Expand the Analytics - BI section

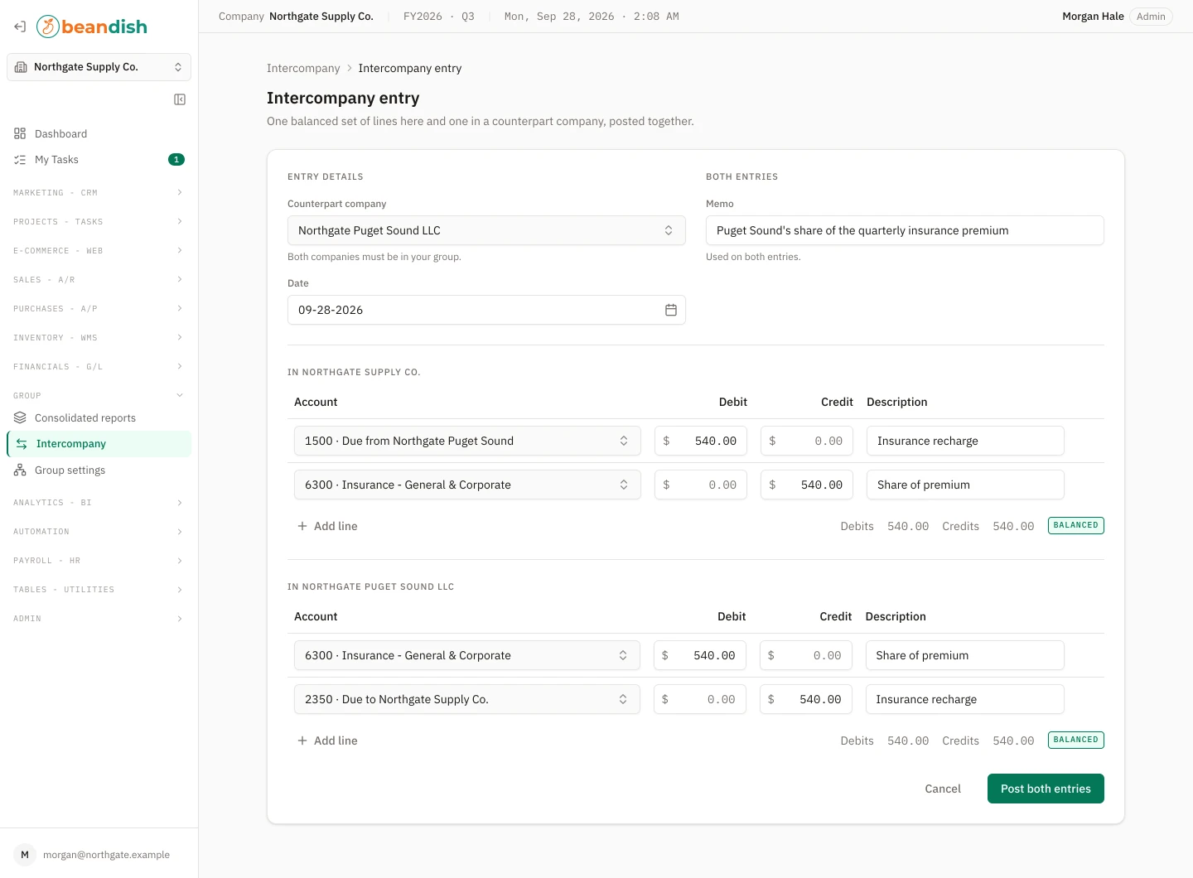tap(99, 503)
